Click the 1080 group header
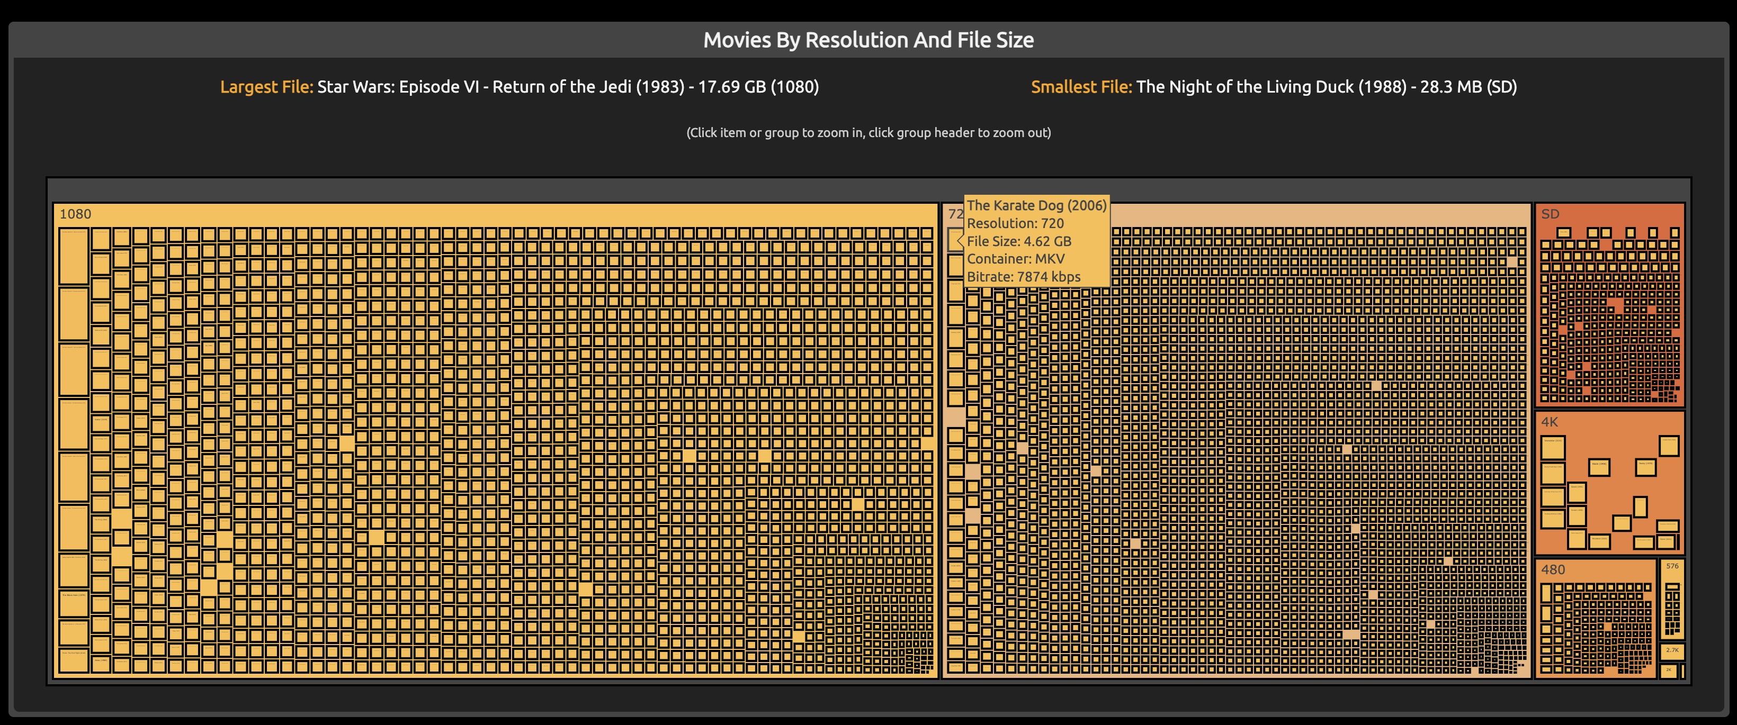 coord(75,214)
